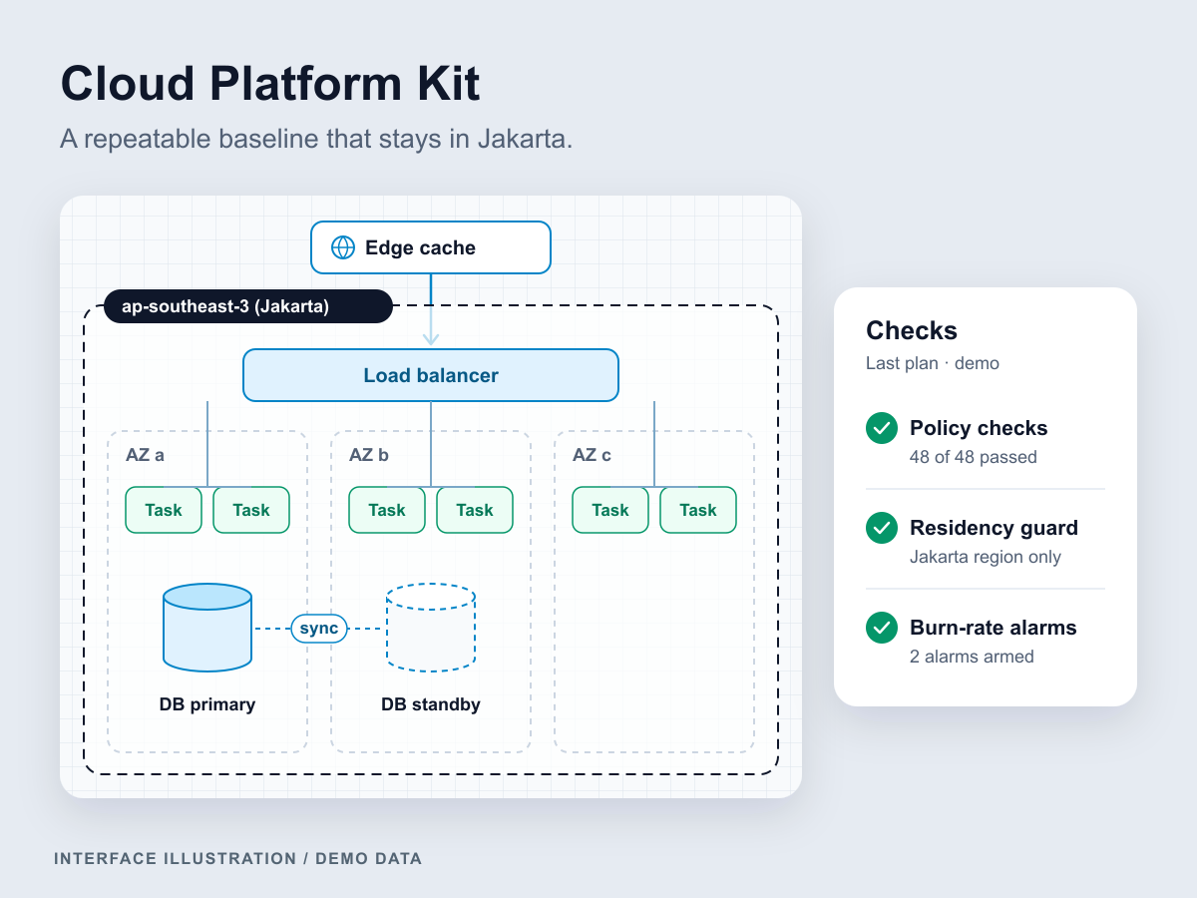
Task: Click the second Task box in AZ c
Action: (x=698, y=510)
